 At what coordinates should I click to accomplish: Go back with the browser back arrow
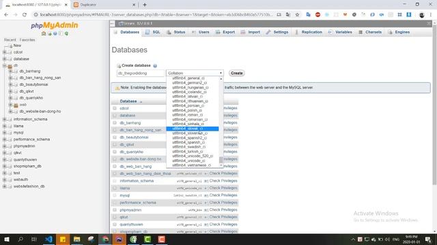coord(6,15)
